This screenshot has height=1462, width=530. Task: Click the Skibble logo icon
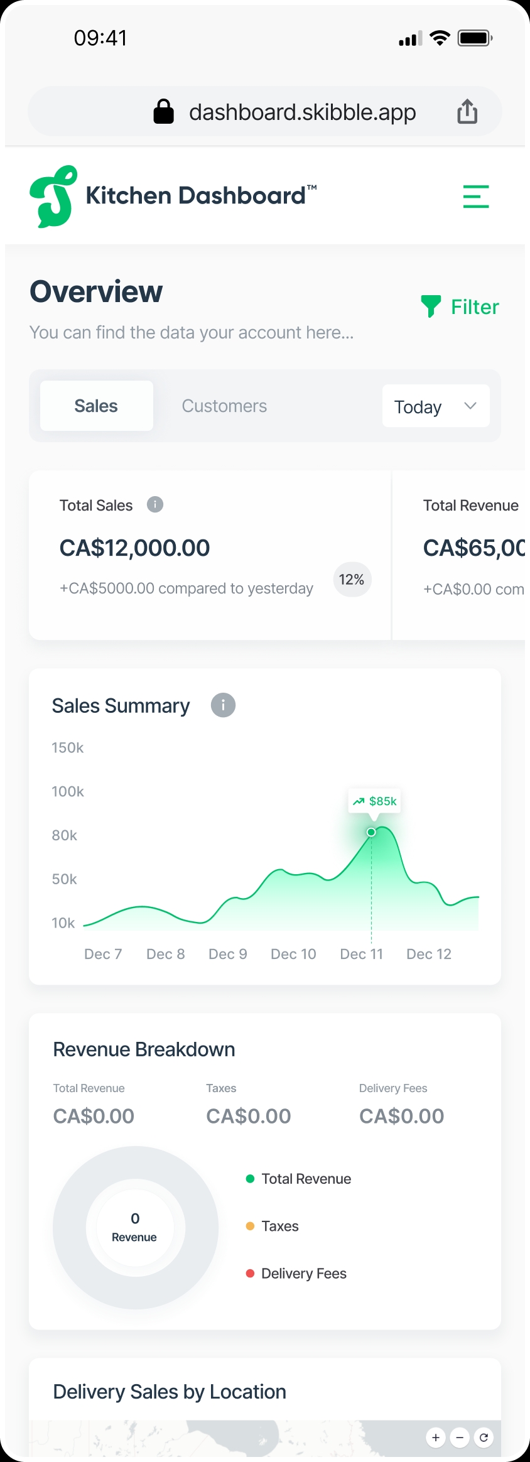(53, 197)
